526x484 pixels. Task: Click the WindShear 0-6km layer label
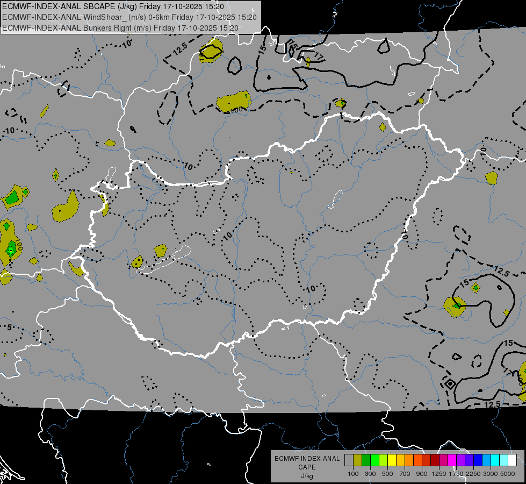coord(129,17)
